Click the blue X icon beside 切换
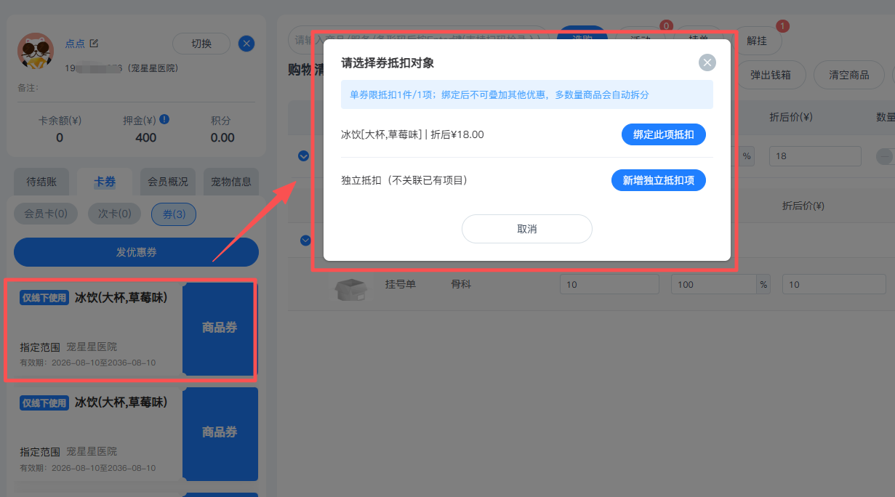Image resolution: width=895 pixels, height=497 pixels. coord(246,44)
